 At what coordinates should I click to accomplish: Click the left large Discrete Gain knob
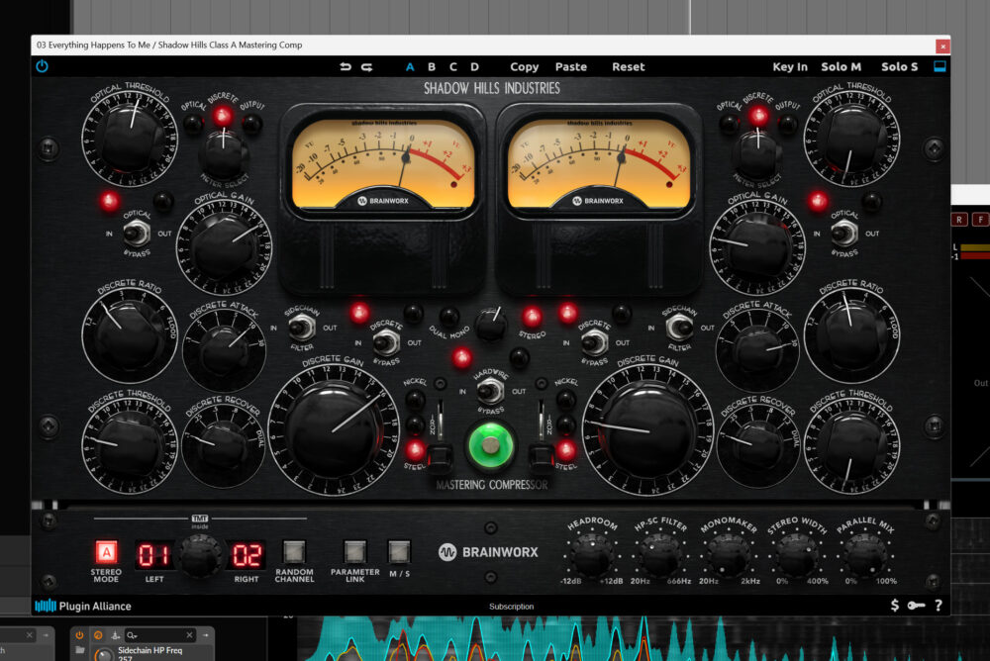333,431
